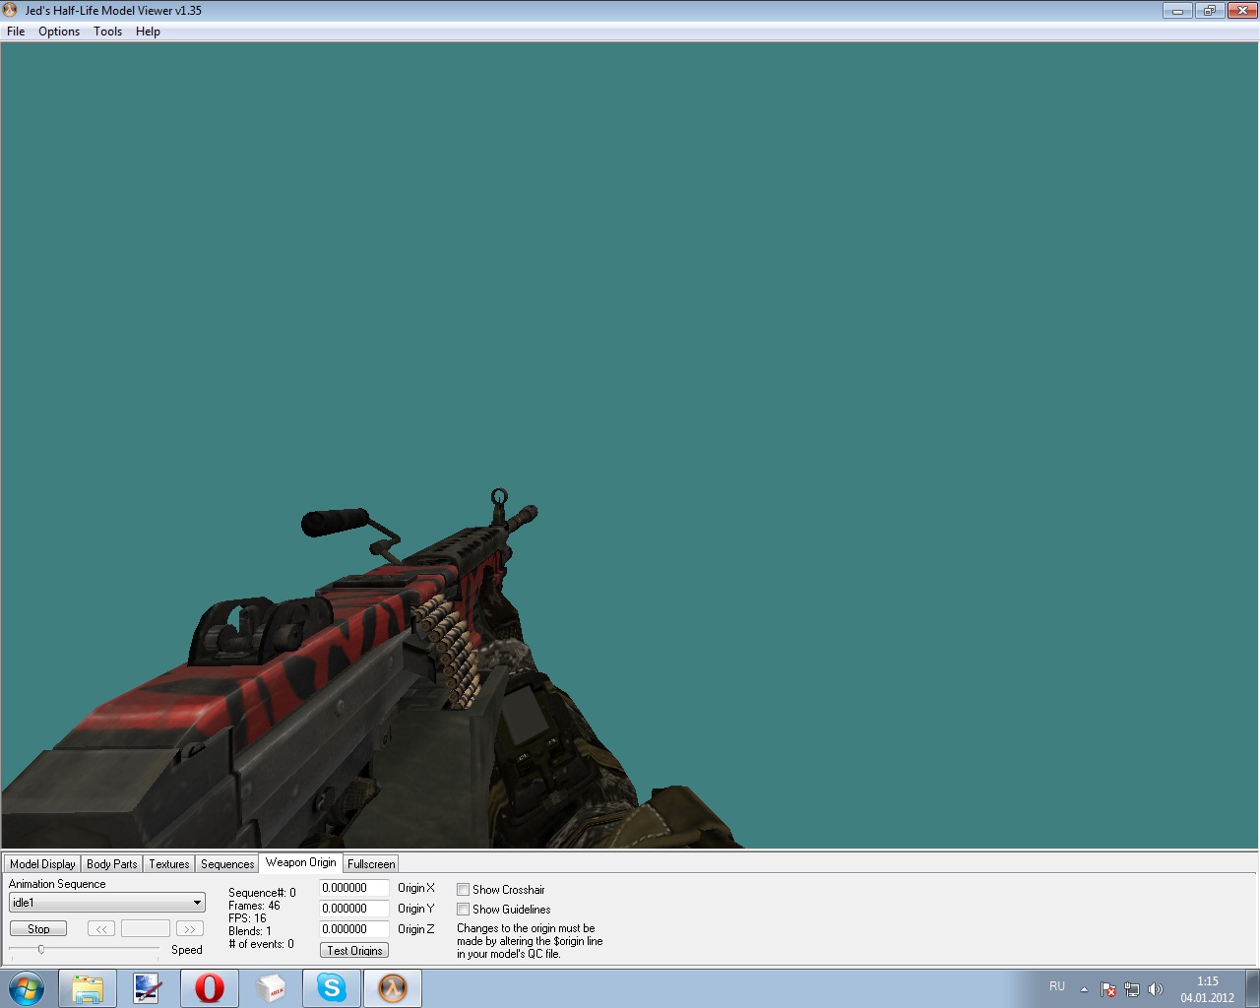Click the network connection tray icon

pyautogui.click(x=1132, y=989)
